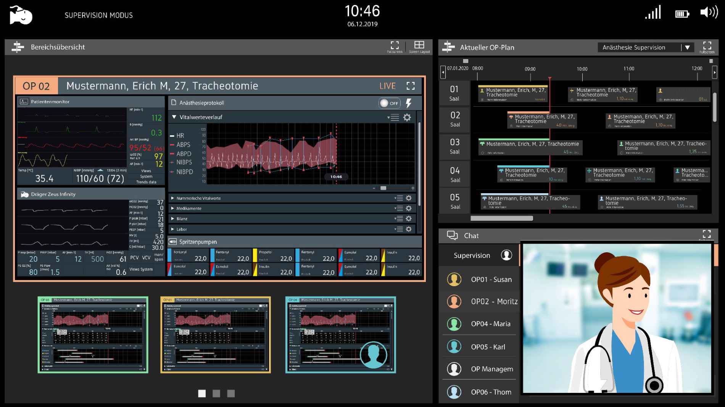
Task: Open the OP 03 green thumbnail view
Action: 93,335
